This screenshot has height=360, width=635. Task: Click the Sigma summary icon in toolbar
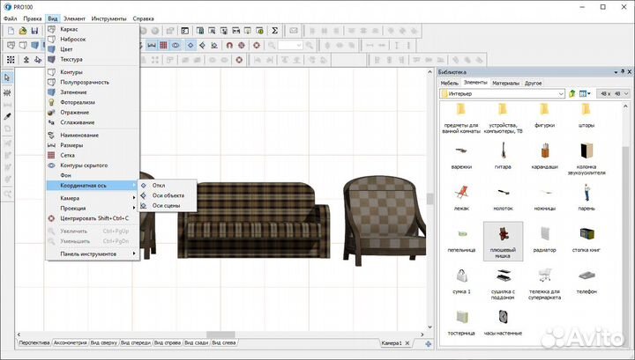tap(274, 30)
